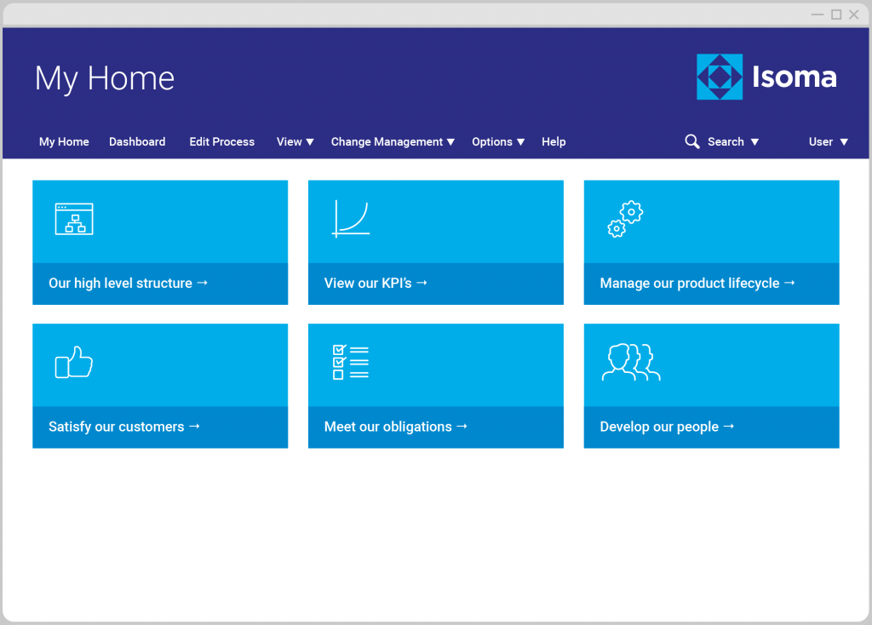Click the KPI growth curve graph icon
The width and height of the screenshot is (872, 625).
[x=350, y=219]
